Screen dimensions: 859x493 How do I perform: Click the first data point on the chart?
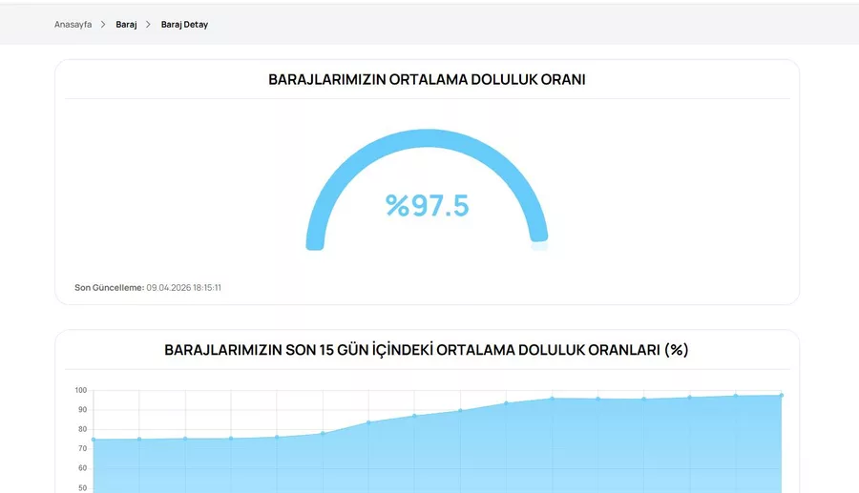coord(94,440)
